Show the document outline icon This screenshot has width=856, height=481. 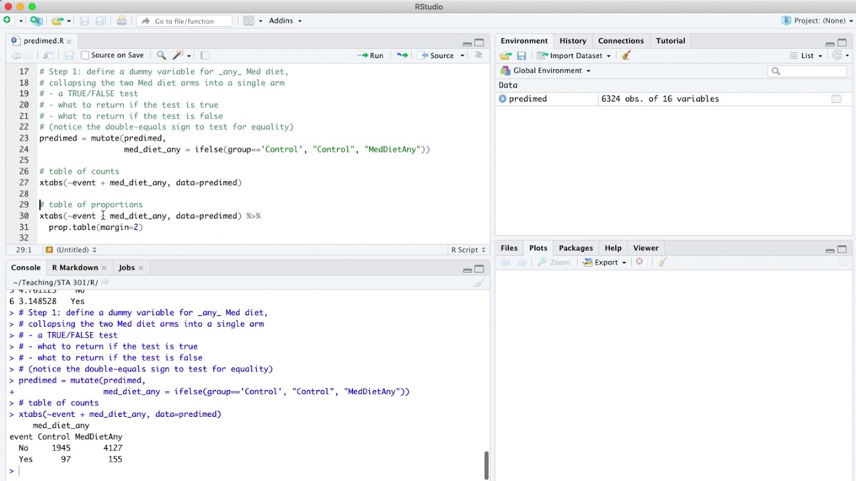tap(478, 55)
